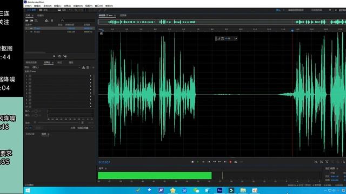Open the process target dropdown in rack

[85, 128]
